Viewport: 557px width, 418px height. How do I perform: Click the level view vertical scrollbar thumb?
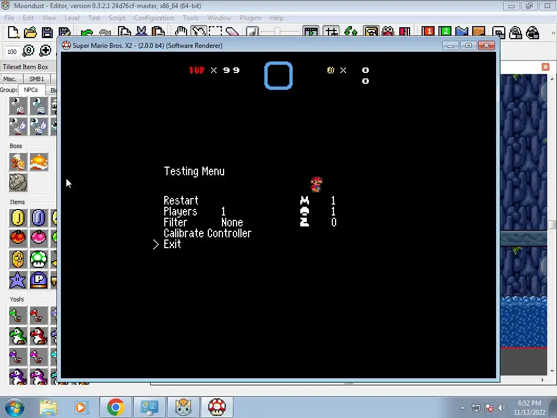[552, 225]
